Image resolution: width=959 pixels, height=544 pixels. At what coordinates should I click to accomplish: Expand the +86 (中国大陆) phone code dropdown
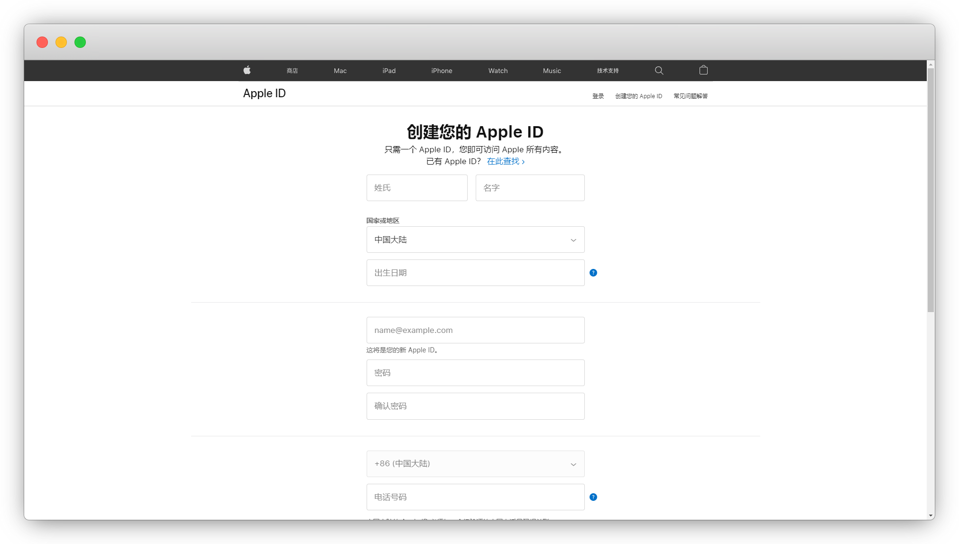pyautogui.click(x=475, y=464)
